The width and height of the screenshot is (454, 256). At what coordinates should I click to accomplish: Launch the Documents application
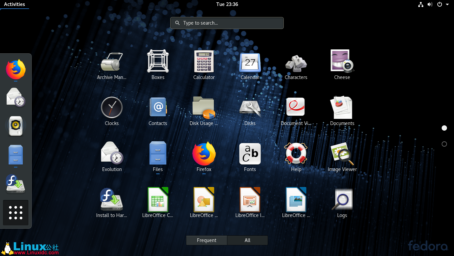pos(342,111)
